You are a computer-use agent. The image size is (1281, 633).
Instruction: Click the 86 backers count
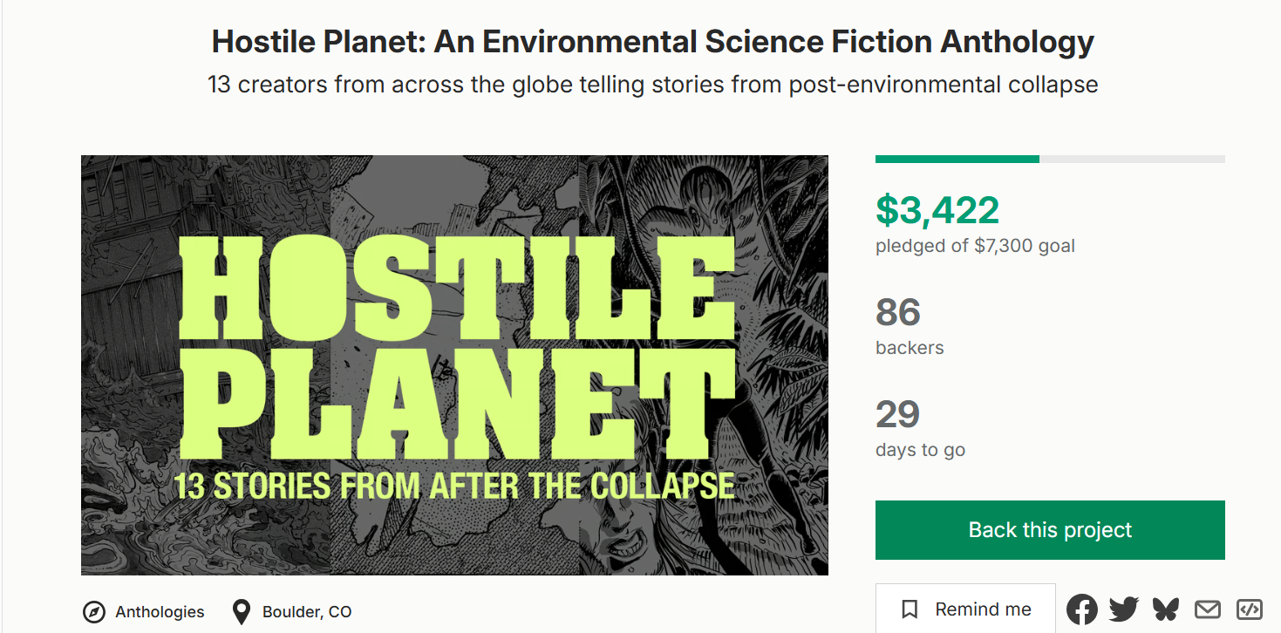pos(898,313)
